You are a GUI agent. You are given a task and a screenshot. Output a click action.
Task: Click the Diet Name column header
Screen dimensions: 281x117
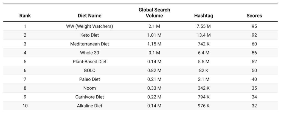[89, 16]
